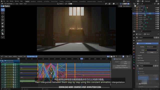Click the outliner filter funnel icon
Screen dimensions: 160x90
point(155,4)
